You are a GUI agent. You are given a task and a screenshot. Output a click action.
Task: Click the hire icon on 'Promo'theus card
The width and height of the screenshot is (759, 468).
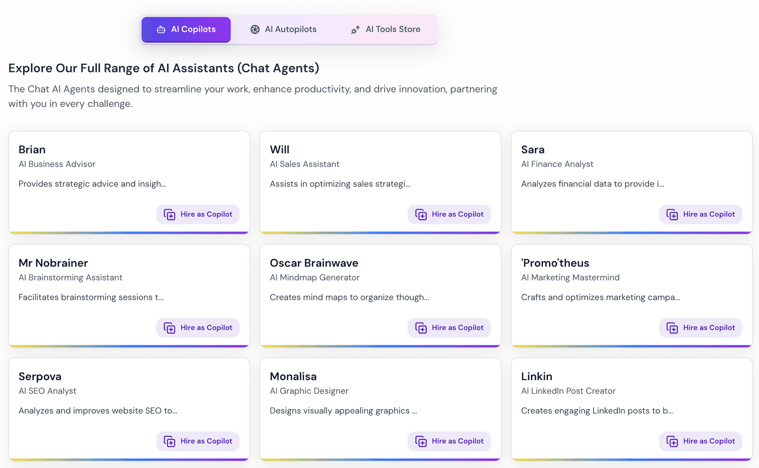[x=672, y=328]
